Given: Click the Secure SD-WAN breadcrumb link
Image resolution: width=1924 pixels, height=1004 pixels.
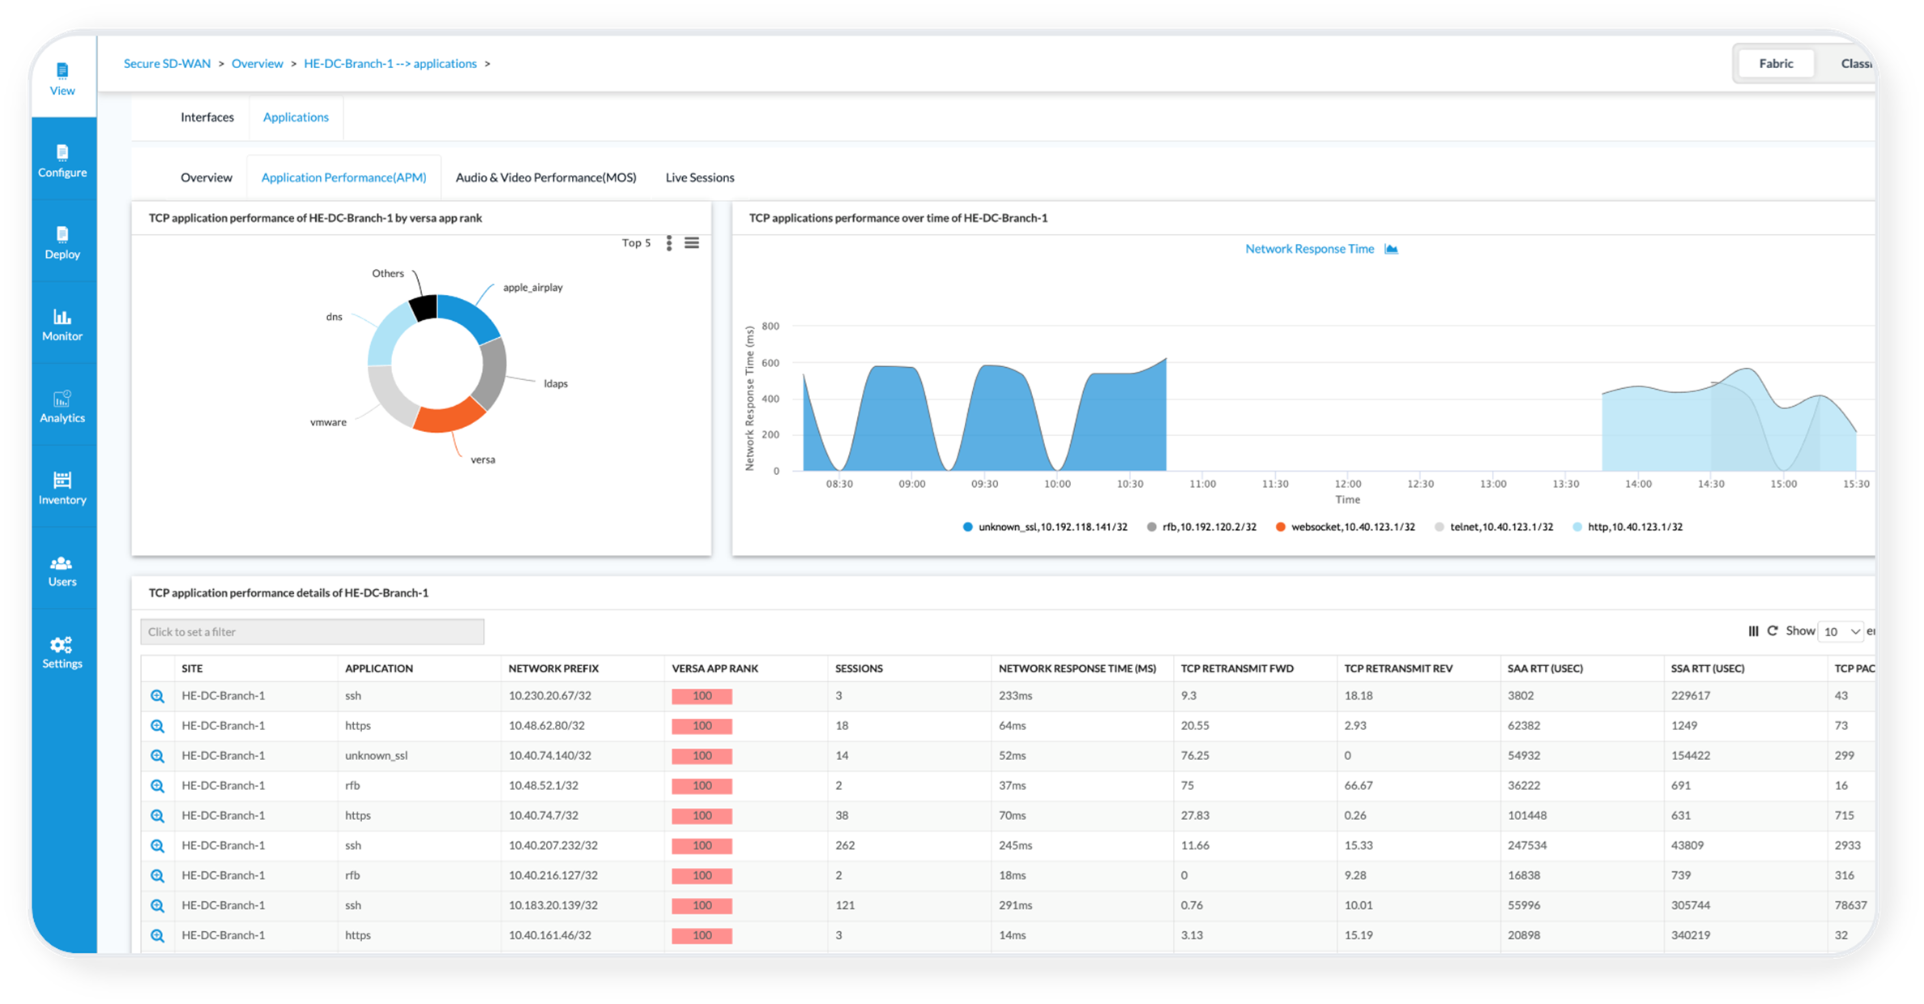Looking at the screenshot, I should (x=167, y=63).
